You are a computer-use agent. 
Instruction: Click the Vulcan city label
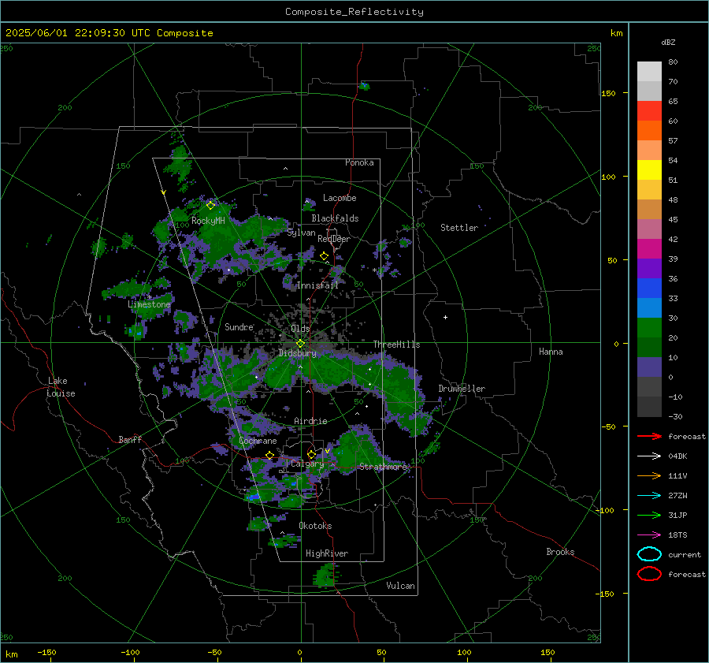point(400,586)
